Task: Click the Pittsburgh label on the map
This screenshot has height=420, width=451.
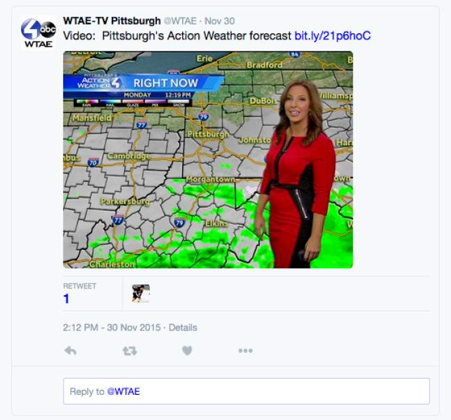Action: coord(208,134)
